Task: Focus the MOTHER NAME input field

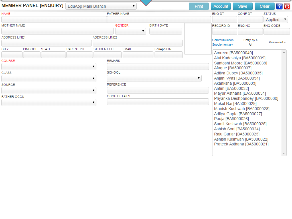Action: [x=58, y=31]
